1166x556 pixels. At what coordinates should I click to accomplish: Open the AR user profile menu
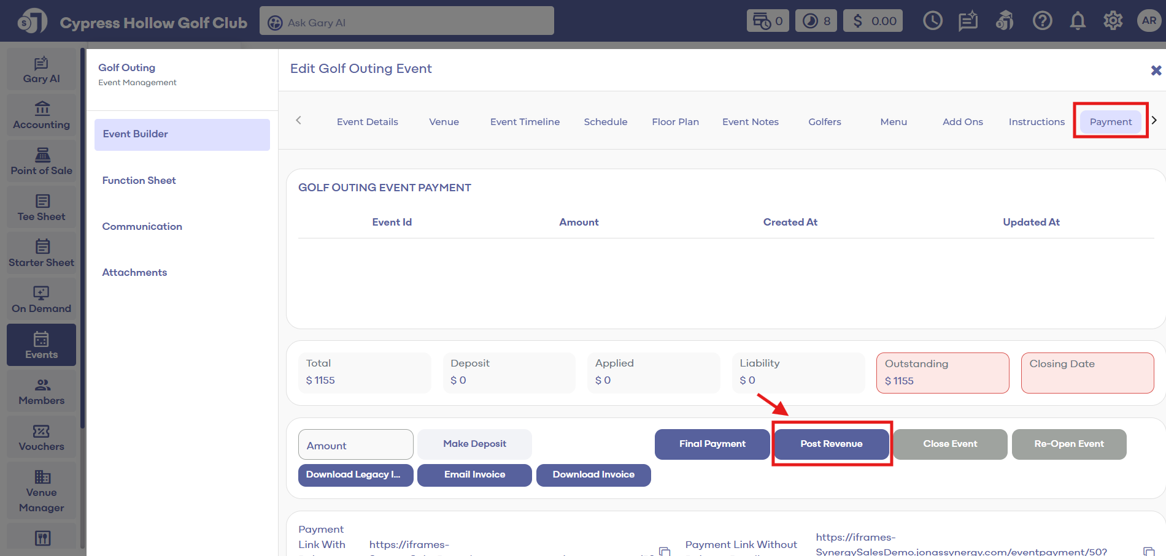[x=1149, y=21]
